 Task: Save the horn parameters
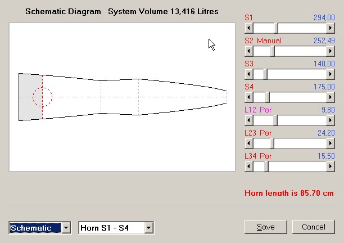(266, 227)
